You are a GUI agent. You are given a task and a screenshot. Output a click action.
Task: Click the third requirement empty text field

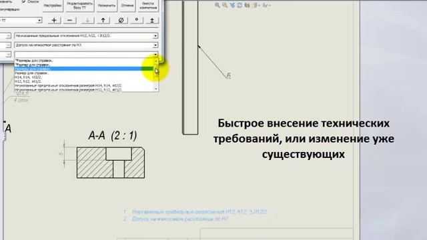click(x=83, y=55)
